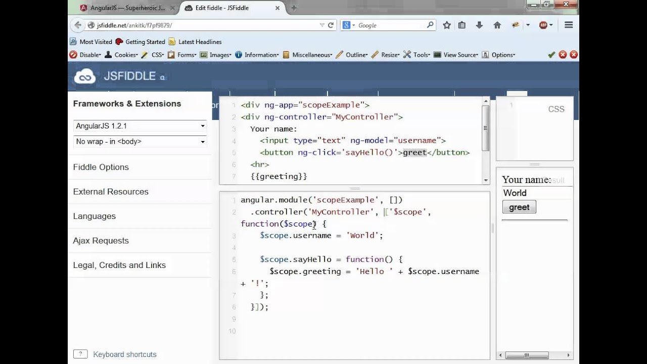Screen dimensions: 647x364
Task: Click the keyboard shortcuts question mark icon
Action: 80,354
